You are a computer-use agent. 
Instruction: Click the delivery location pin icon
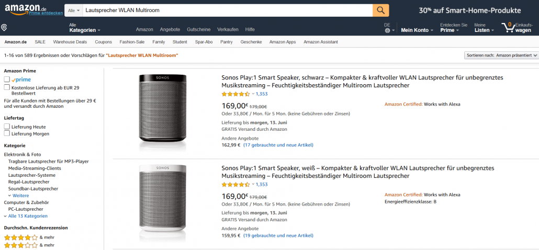[x=4, y=27]
